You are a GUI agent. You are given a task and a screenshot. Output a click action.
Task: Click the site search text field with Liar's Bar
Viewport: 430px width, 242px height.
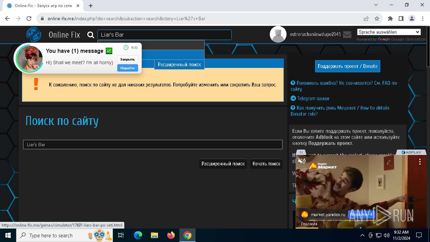(153, 145)
